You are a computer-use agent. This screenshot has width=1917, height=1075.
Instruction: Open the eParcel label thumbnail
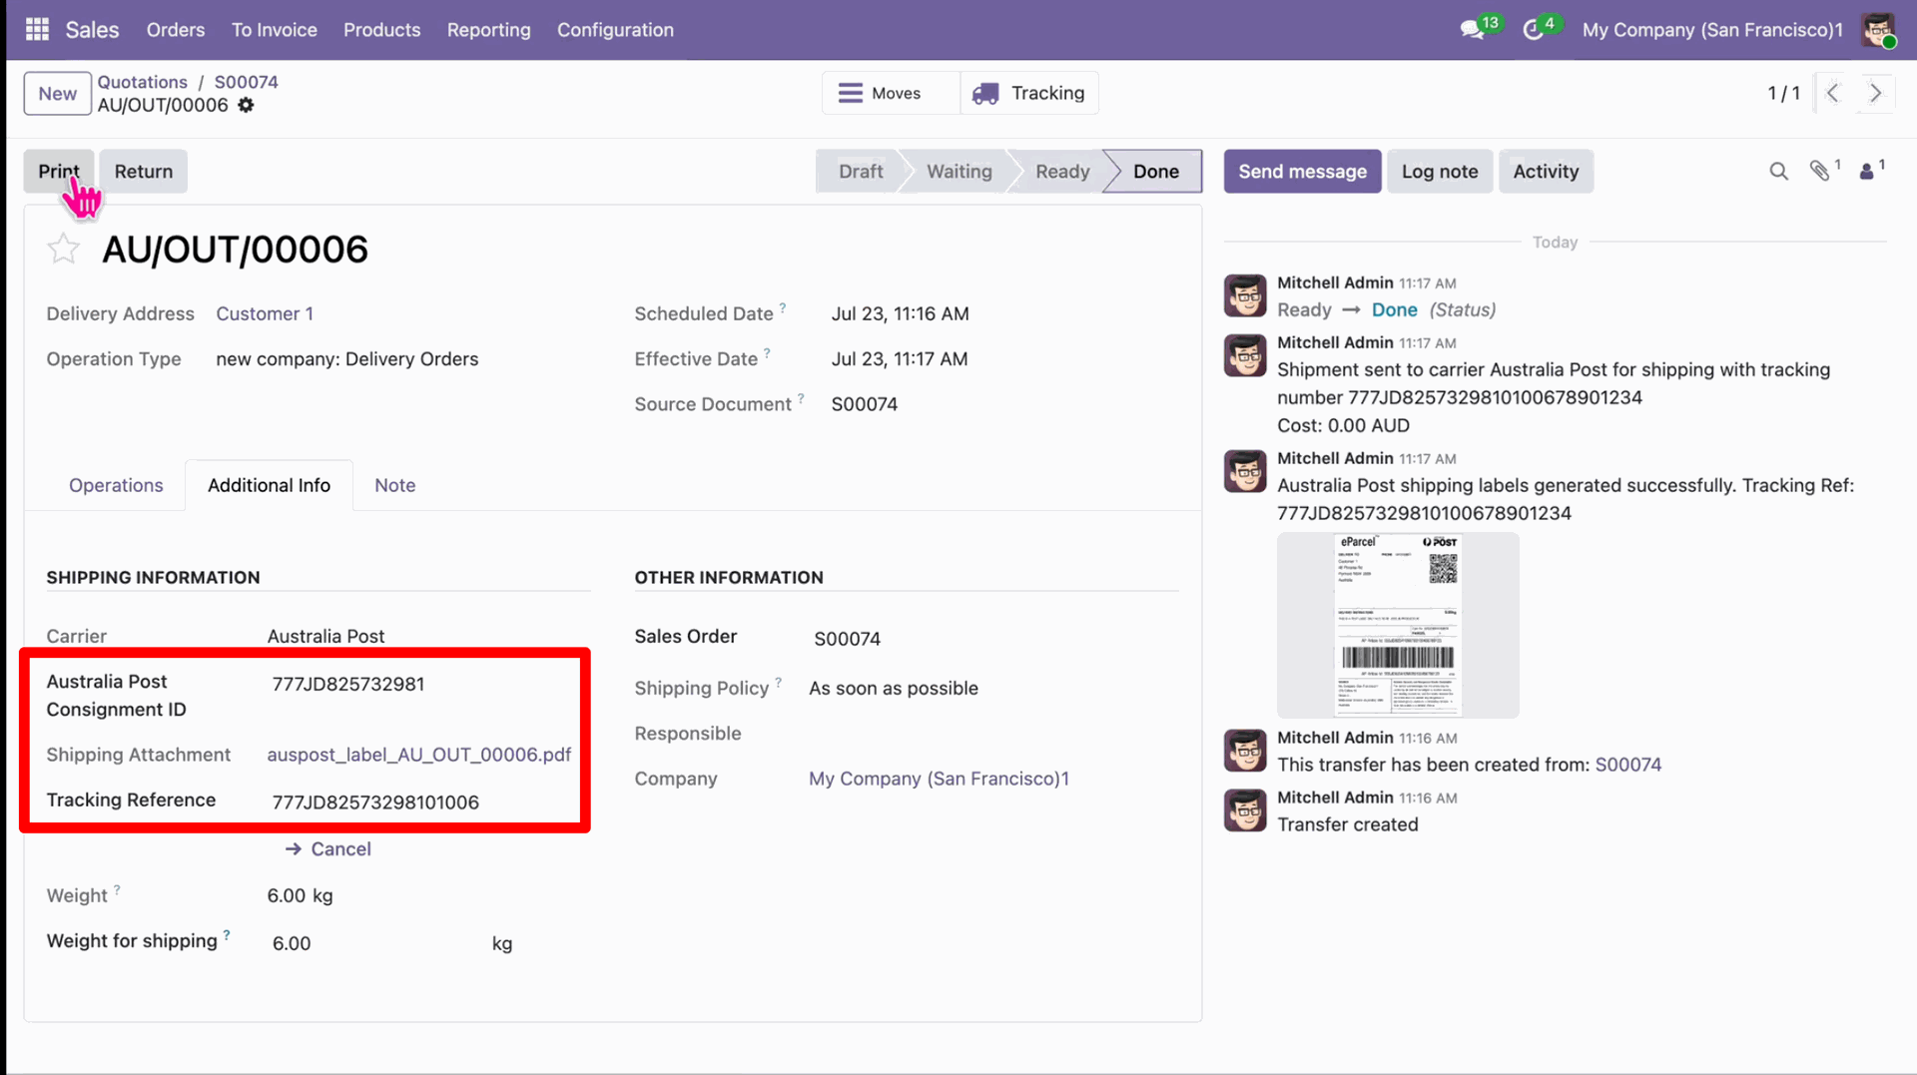pyautogui.click(x=1398, y=626)
